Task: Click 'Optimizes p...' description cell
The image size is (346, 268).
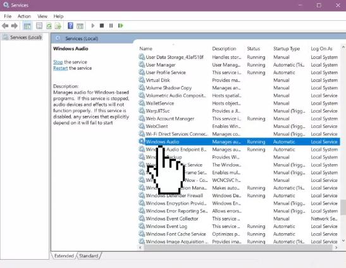Action: tap(226, 234)
